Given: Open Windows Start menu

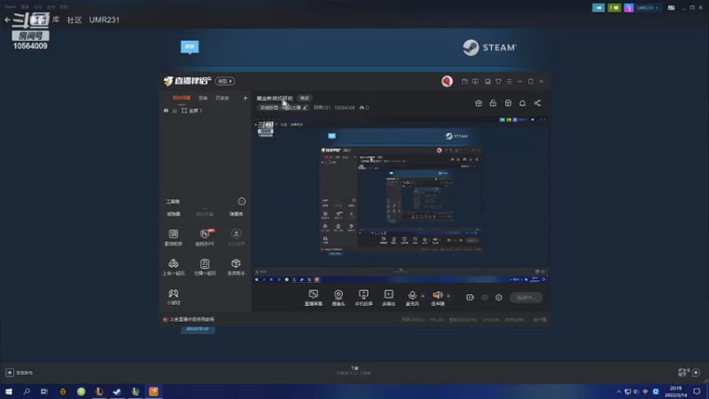Looking at the screenshot, I should (9, 392).
